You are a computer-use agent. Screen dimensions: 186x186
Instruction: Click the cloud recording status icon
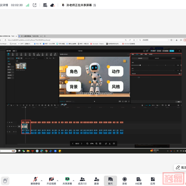coord(52,5)
